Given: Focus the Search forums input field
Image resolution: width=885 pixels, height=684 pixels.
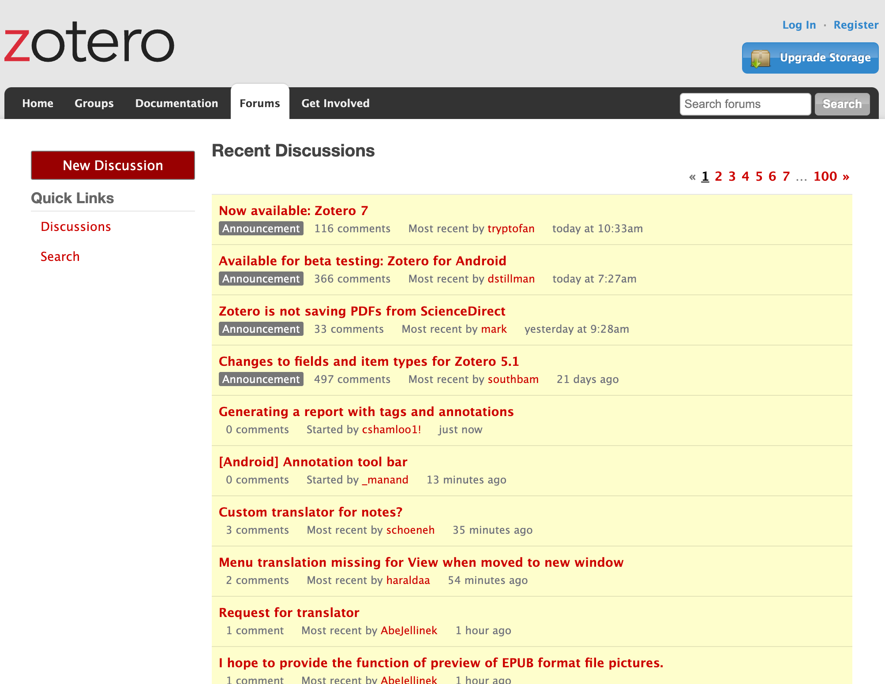Looking at the screenshot, I should pyautogui.click(x=745, y=104).
